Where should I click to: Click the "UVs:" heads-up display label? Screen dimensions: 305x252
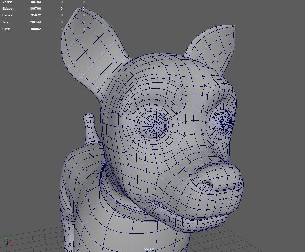point(6,29)
